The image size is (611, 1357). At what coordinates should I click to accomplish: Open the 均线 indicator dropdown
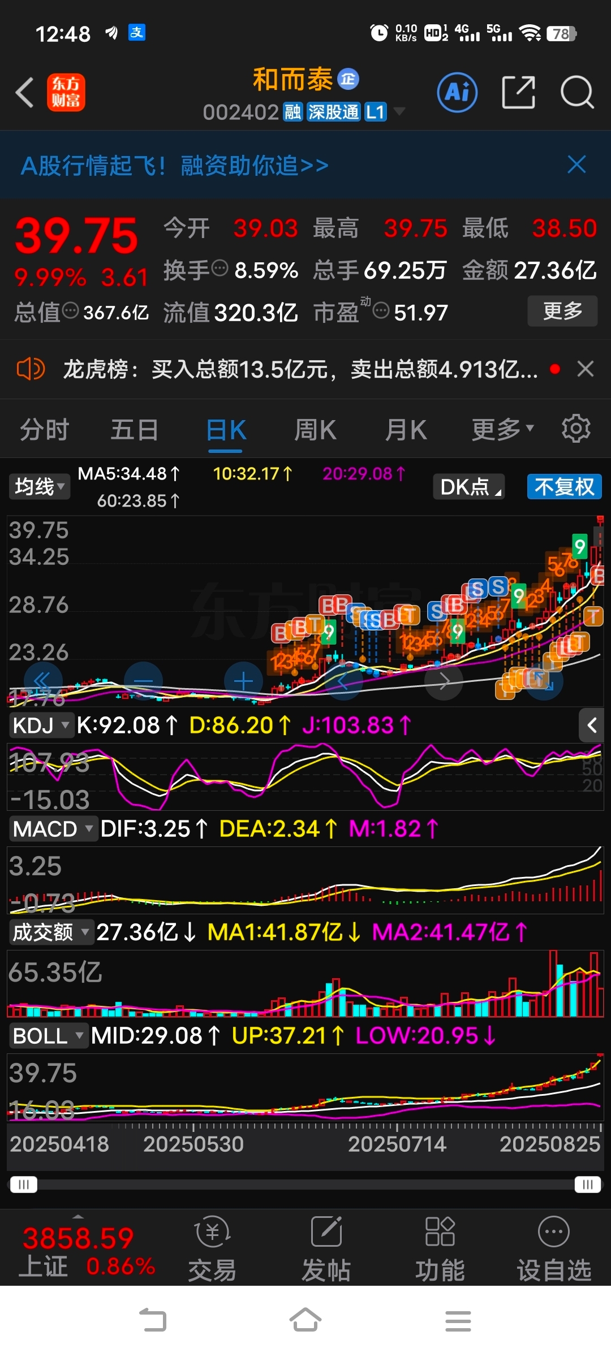point(39,487)
